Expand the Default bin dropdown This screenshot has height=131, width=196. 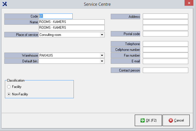[x=102, y=61]
